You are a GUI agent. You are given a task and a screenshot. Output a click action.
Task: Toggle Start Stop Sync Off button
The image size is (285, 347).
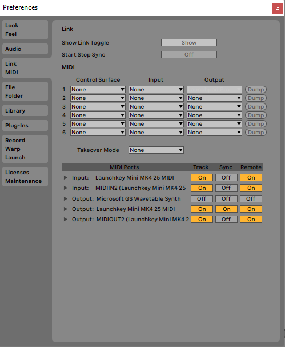tap(189, 55)
